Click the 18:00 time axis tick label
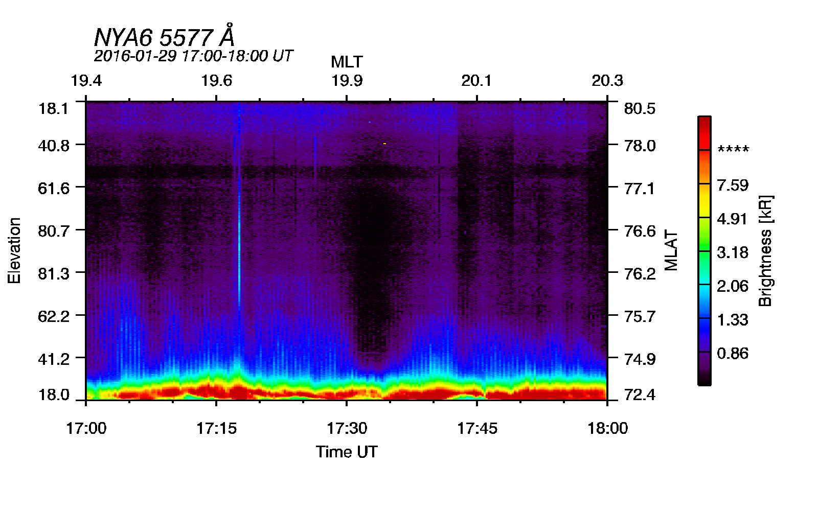This screenshot has width=818, height=511. point(607,428)
